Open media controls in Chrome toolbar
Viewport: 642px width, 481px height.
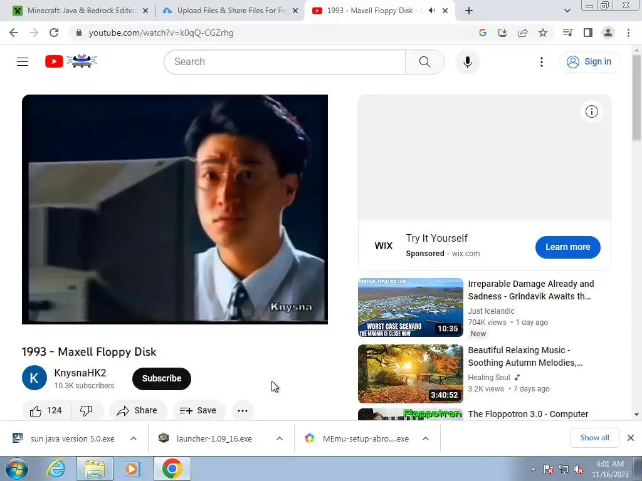(x=567, y=33)
